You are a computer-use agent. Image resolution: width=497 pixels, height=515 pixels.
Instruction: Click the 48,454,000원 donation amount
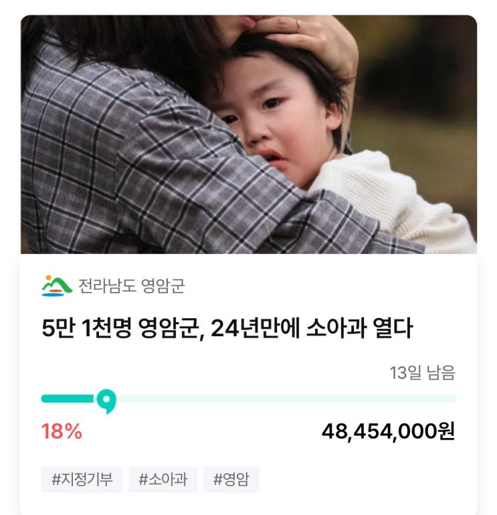click(389, 431)
